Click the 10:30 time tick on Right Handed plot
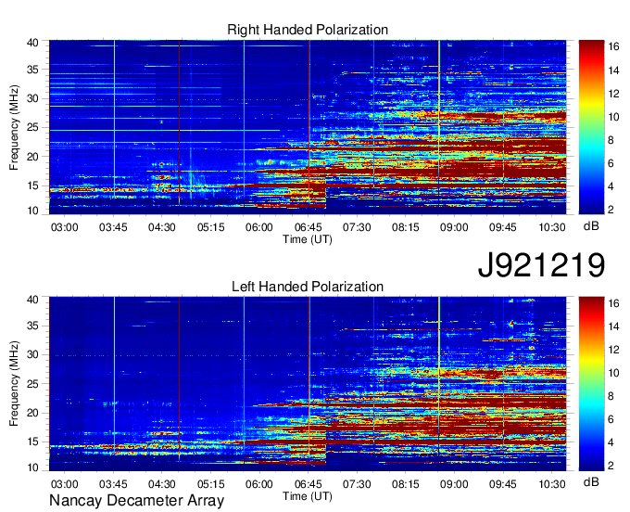 tap(552, 227)
